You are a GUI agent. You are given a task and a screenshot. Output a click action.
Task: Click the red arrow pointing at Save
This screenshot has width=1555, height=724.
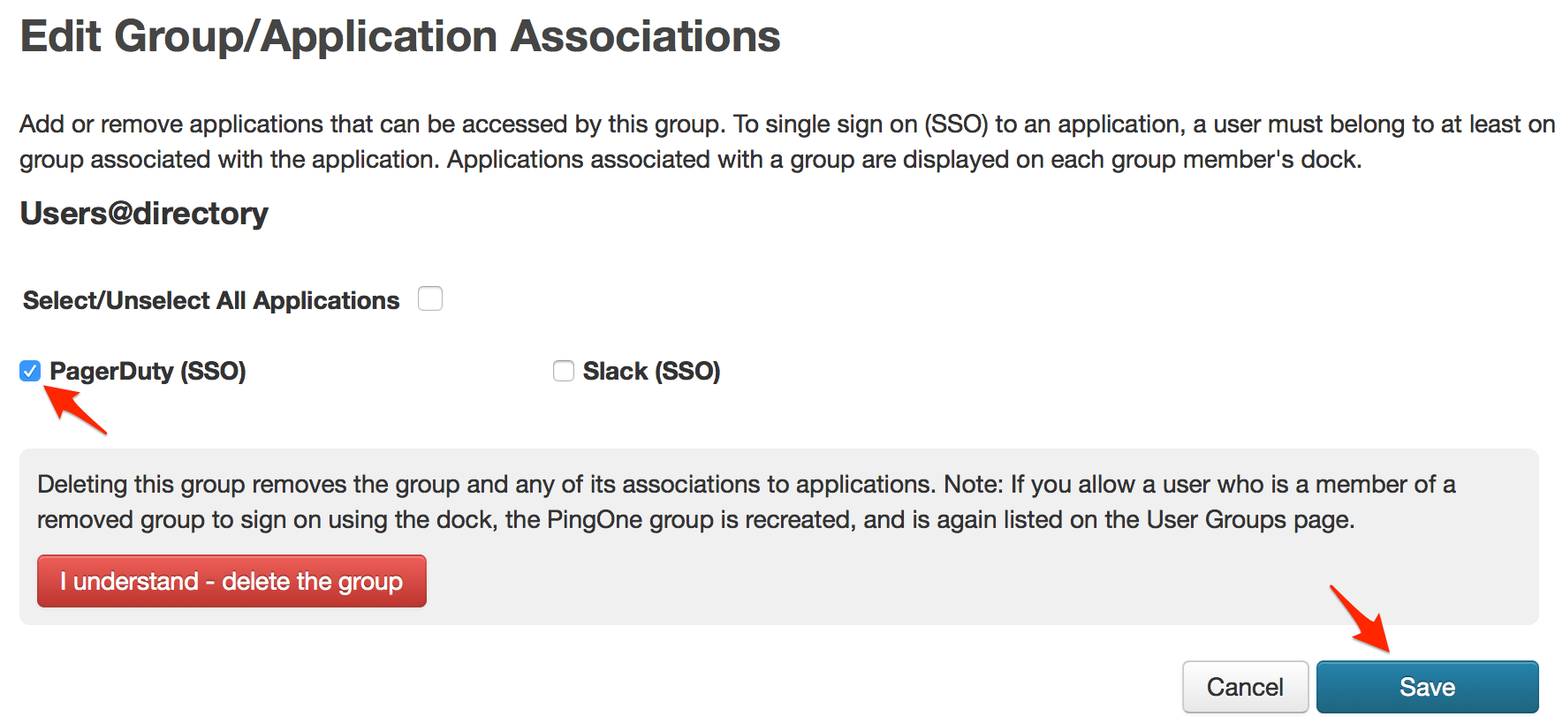[x=1361, y=618]
